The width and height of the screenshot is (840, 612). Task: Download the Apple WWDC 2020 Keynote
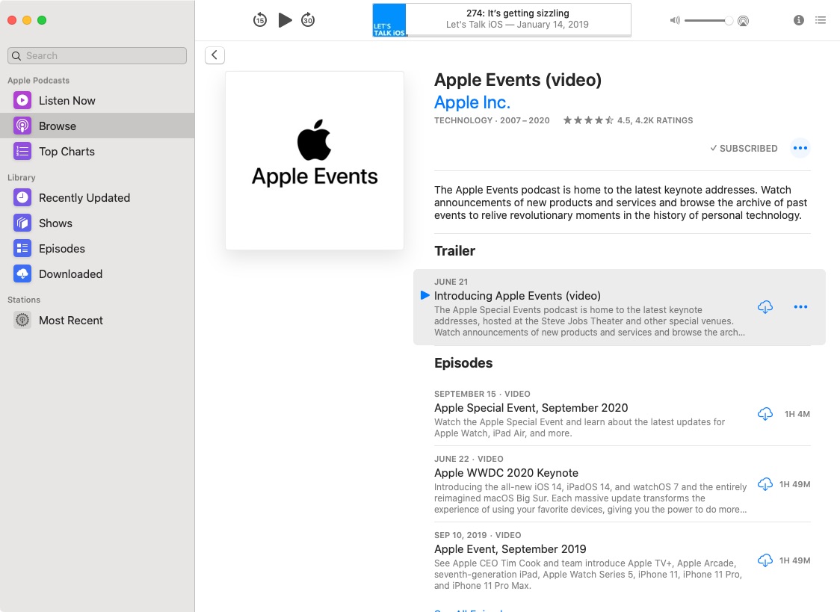765,484
